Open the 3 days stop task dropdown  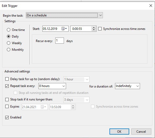click(x=76, y=100)
